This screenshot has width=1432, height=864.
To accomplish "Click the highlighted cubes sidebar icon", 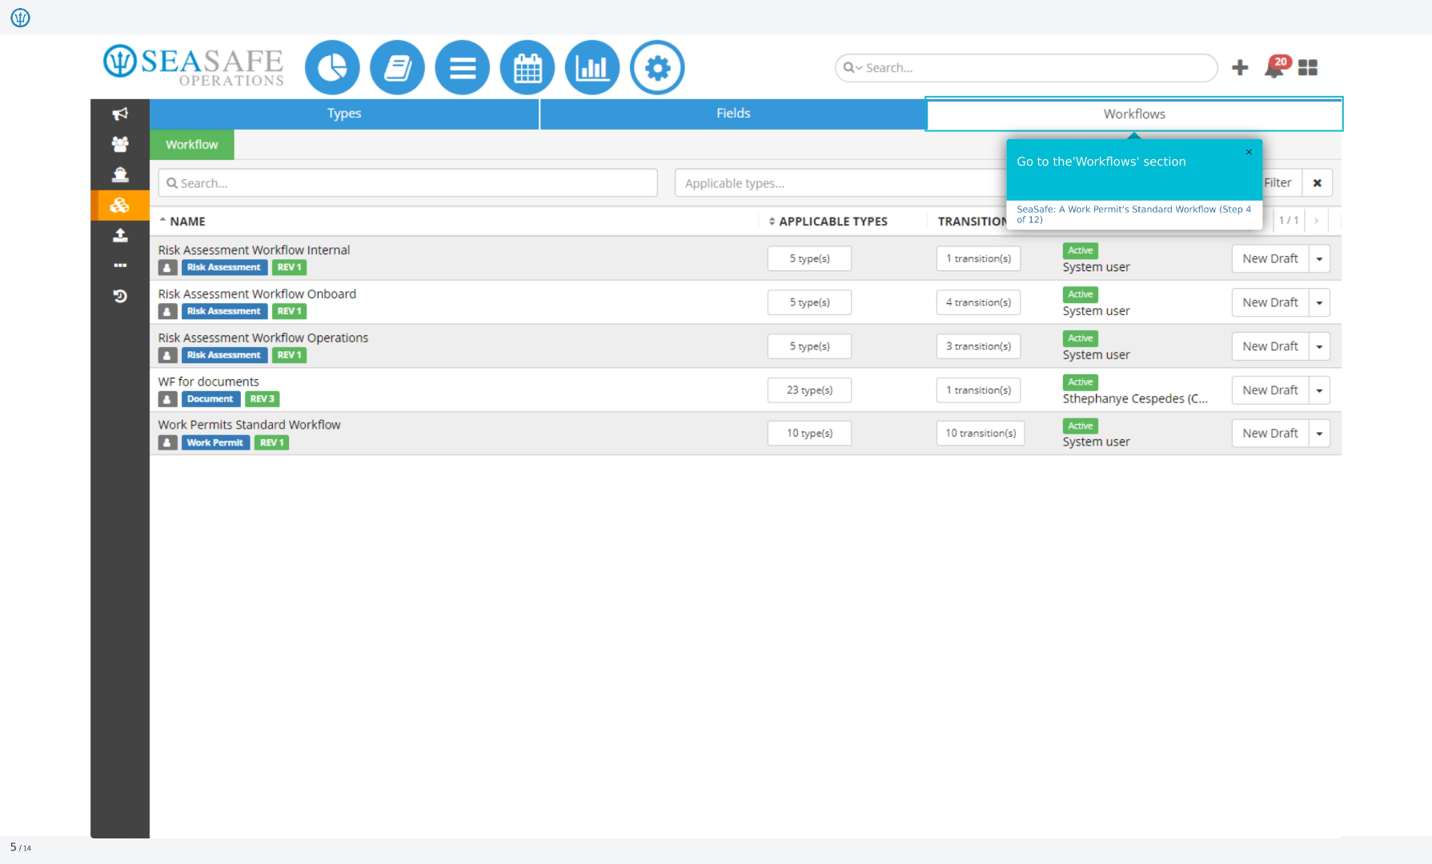I will pos(120,206).
